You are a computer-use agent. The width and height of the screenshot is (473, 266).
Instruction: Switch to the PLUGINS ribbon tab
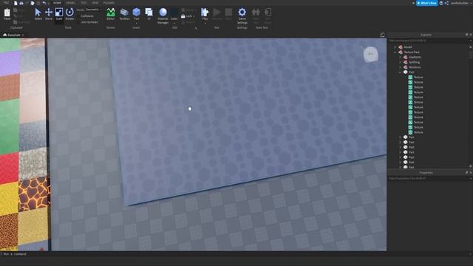109,3
